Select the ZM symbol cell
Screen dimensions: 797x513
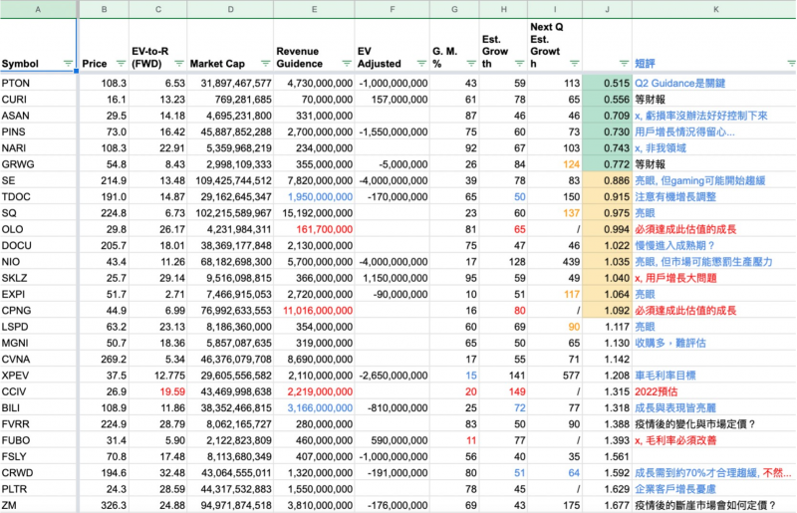(x=38, y=505)
